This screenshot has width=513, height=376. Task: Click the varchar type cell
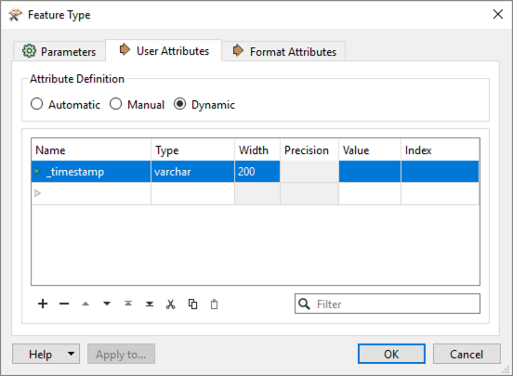click(192, 172)
